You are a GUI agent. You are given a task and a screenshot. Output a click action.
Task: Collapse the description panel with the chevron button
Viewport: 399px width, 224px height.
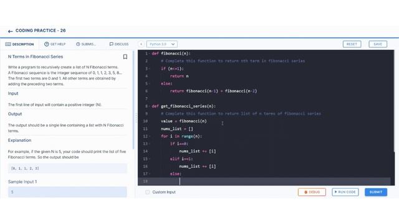tap(141, 44)
